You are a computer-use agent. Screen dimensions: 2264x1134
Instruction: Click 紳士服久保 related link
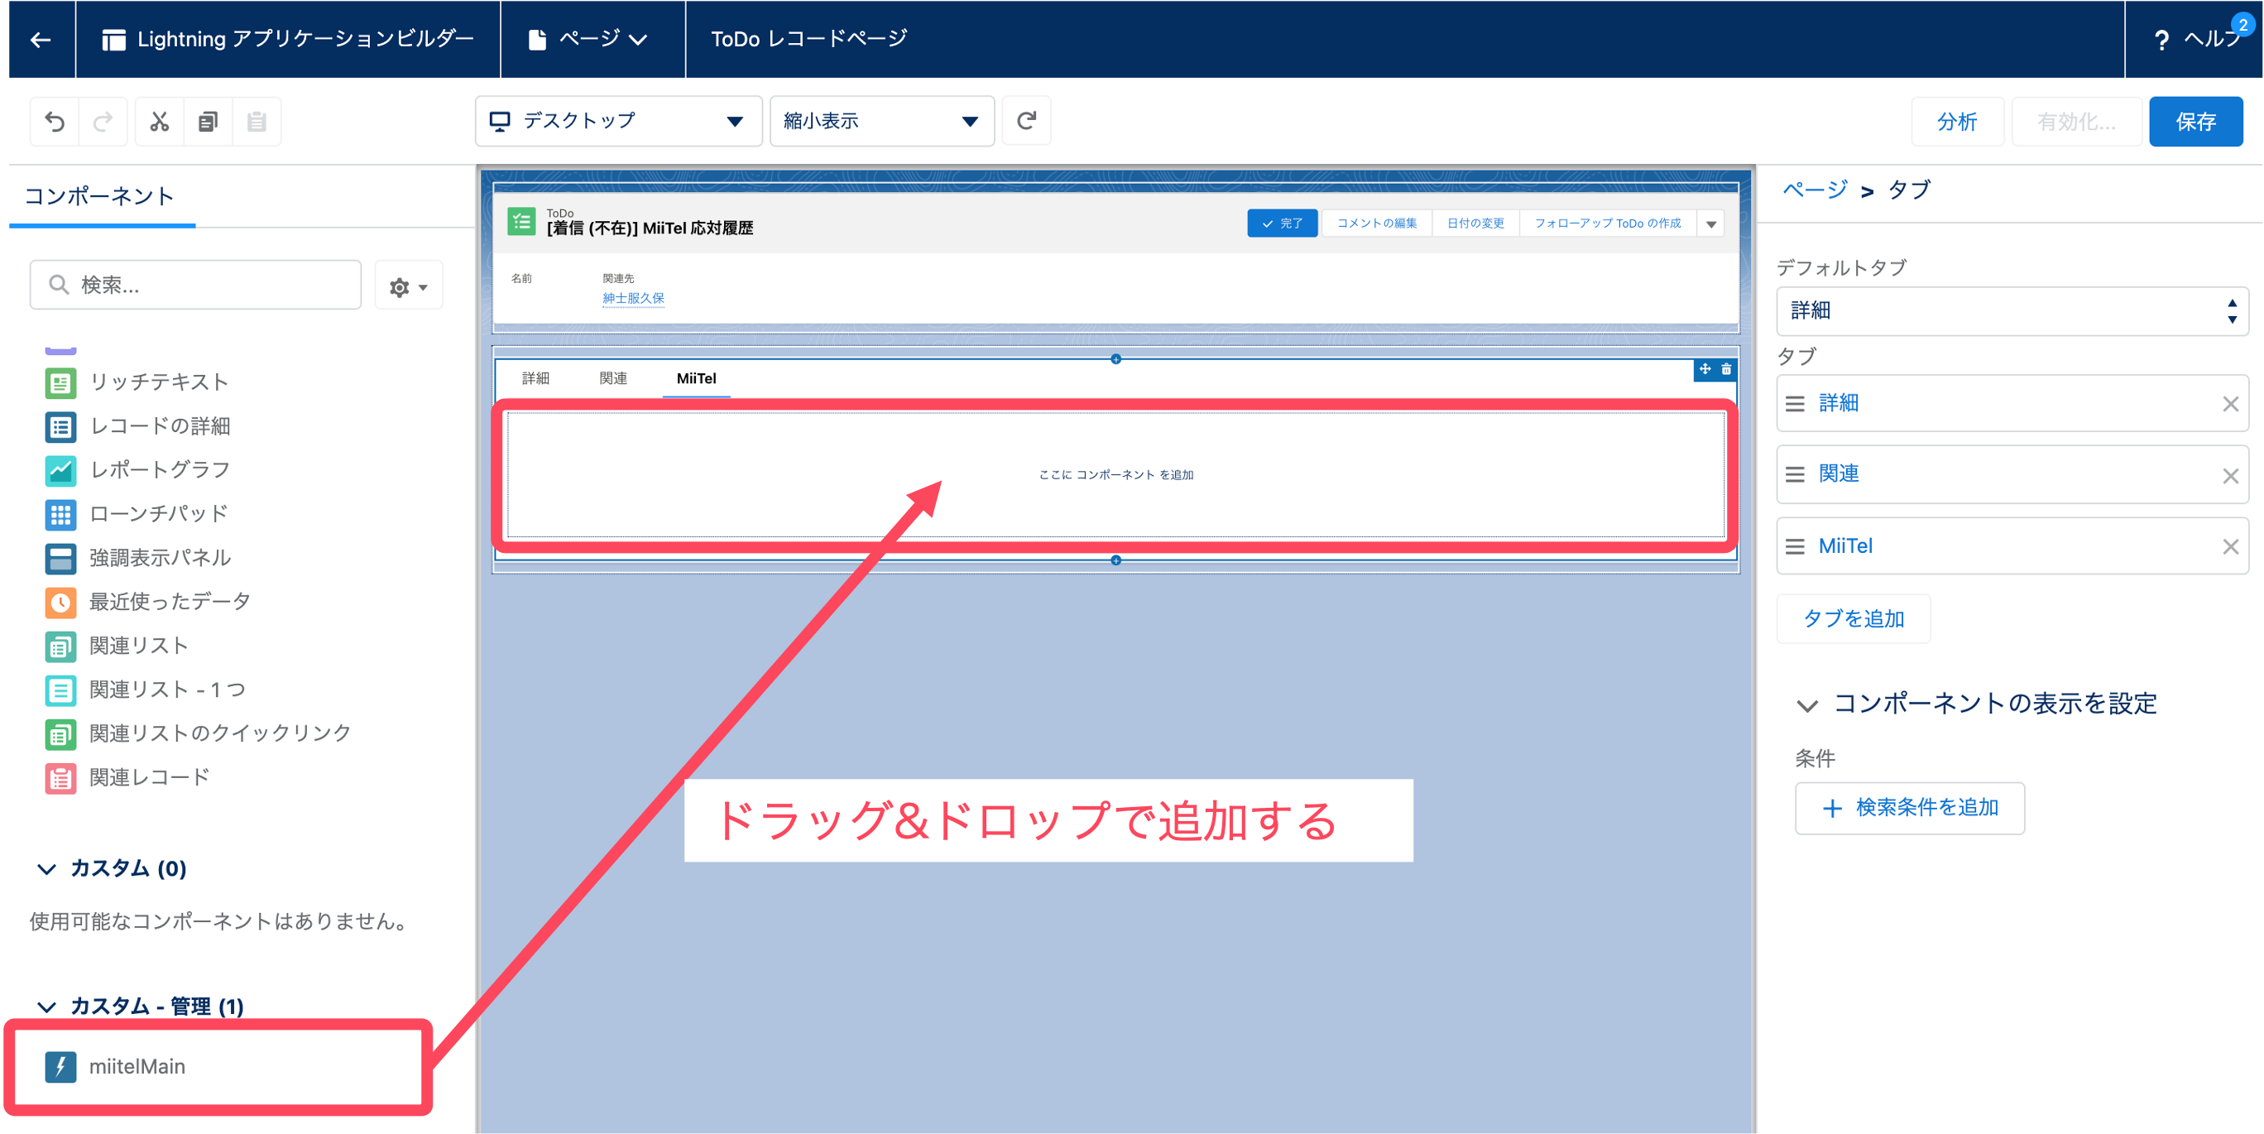[633, 299]
